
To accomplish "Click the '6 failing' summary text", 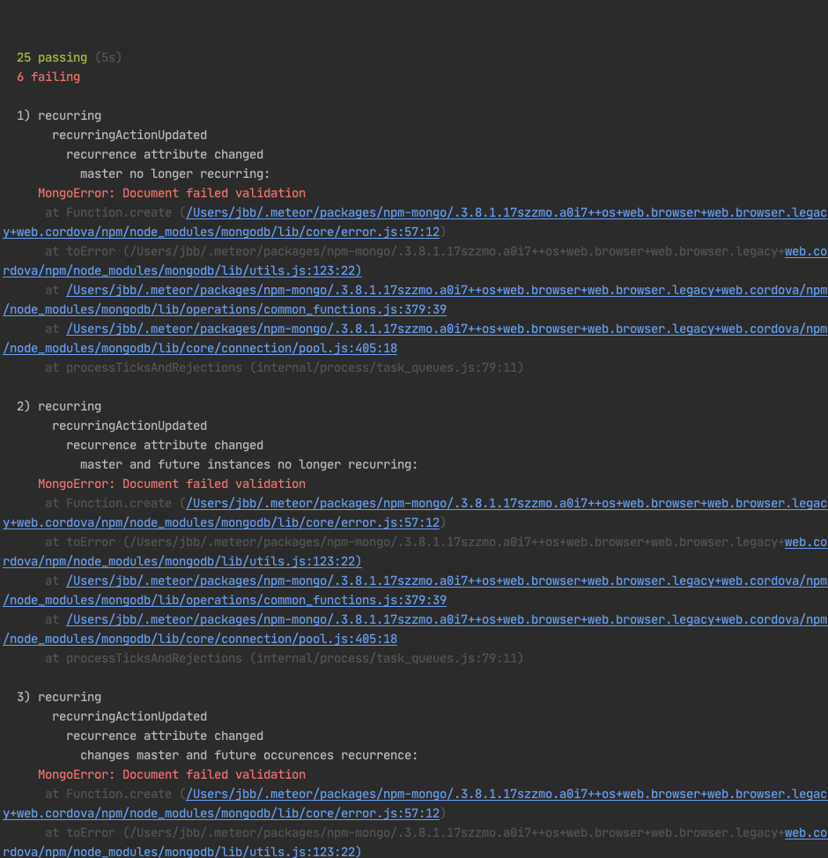I will pos(48,78).
